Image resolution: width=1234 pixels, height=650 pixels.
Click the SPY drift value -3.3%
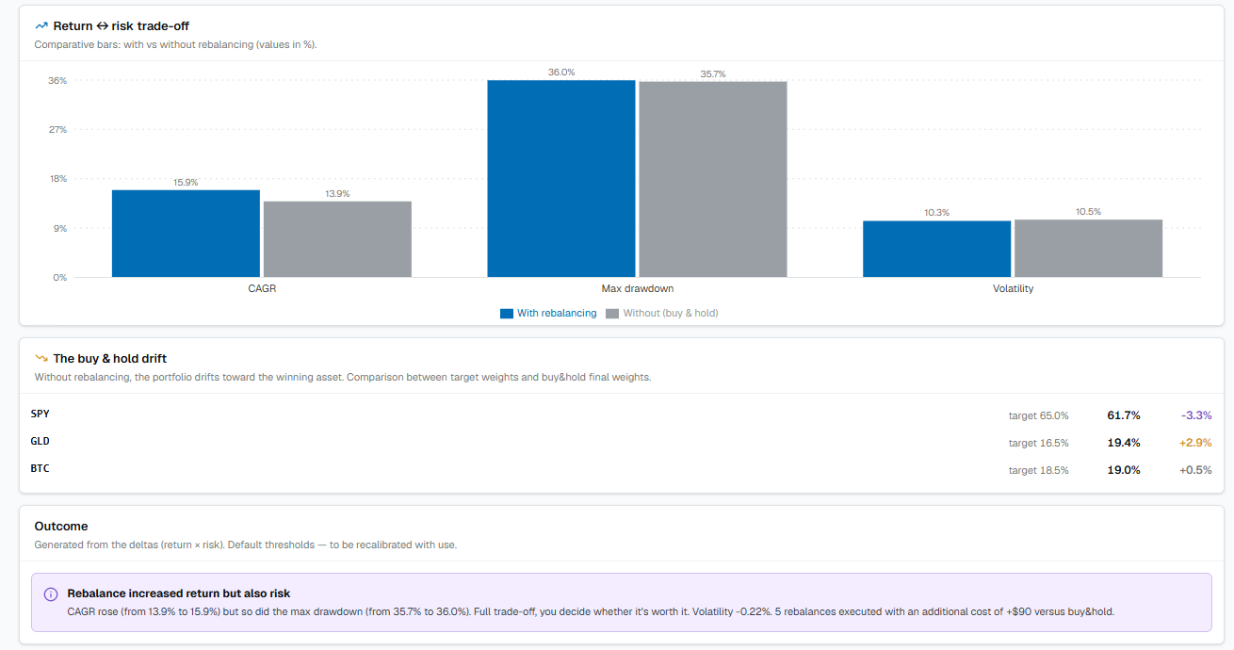point(1196,415)
